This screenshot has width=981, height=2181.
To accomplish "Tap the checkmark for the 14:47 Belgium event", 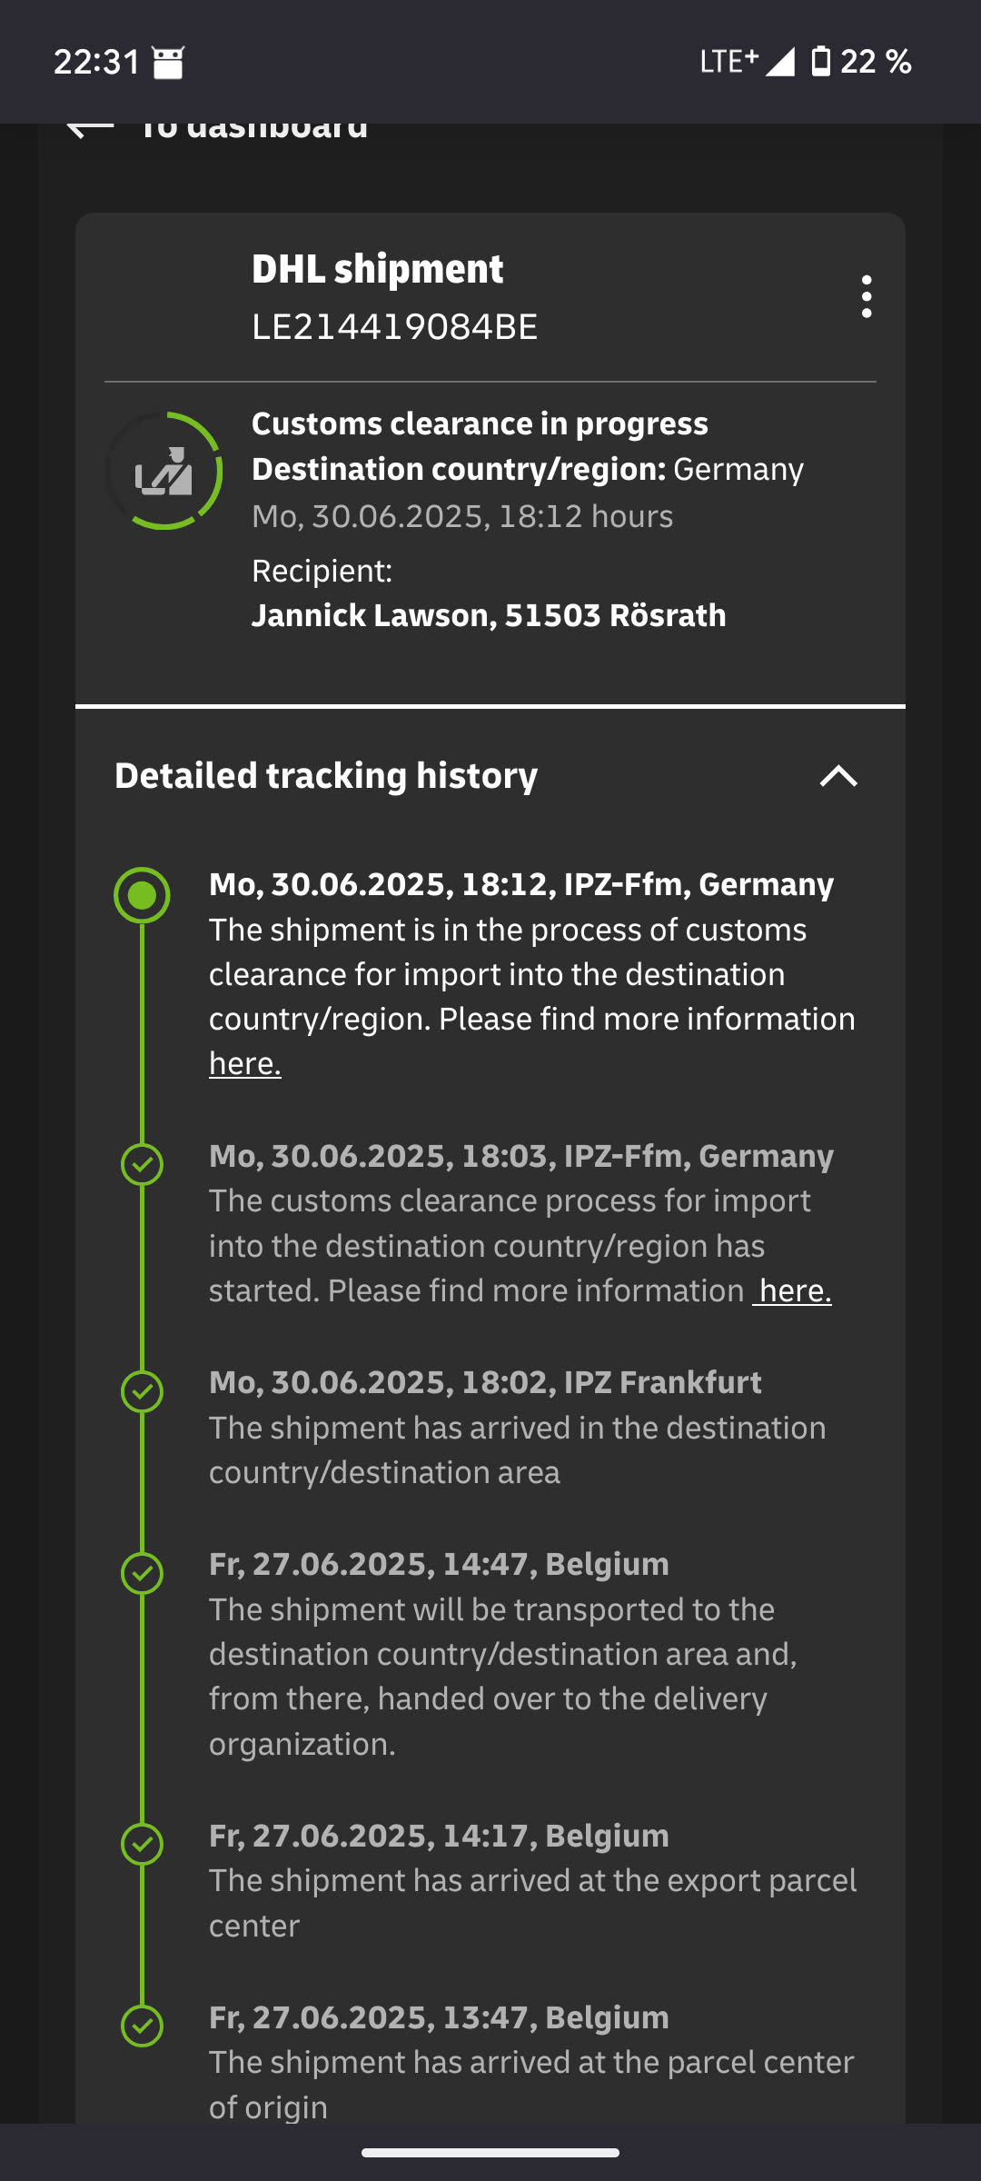I will [x=142, y=1573].
